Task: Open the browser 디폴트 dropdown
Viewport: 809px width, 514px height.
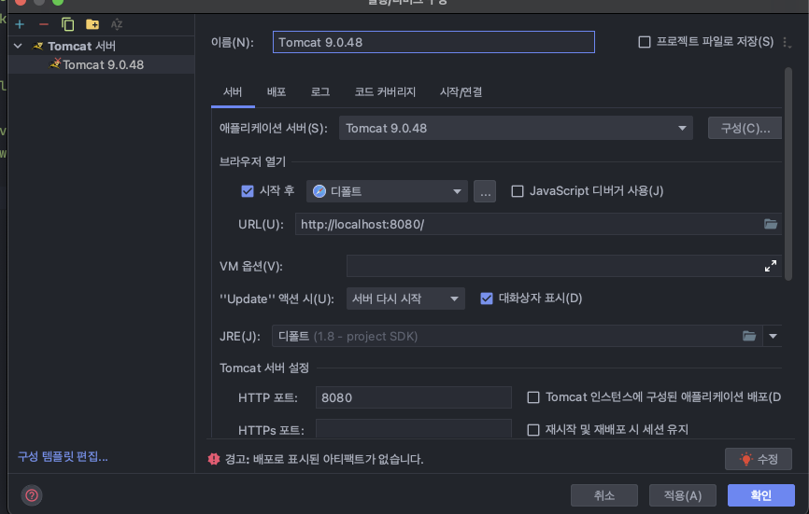Action: pos(387,191)
